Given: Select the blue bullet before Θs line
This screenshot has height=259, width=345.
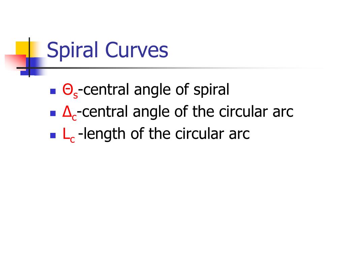Looking at the screenshot, I should click(x=53, y=91).
